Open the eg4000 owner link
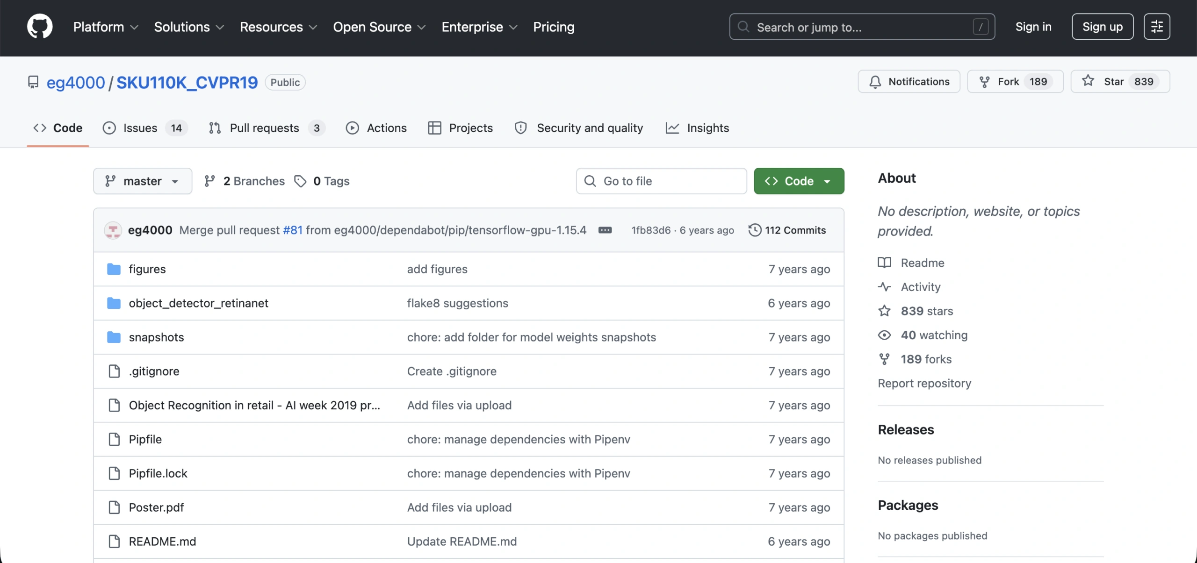 (75, 83)
